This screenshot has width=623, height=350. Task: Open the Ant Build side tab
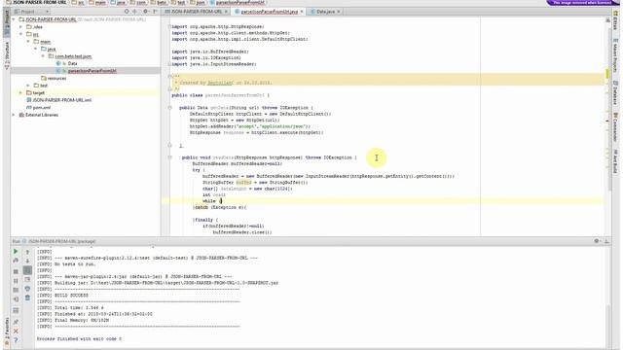615,161
